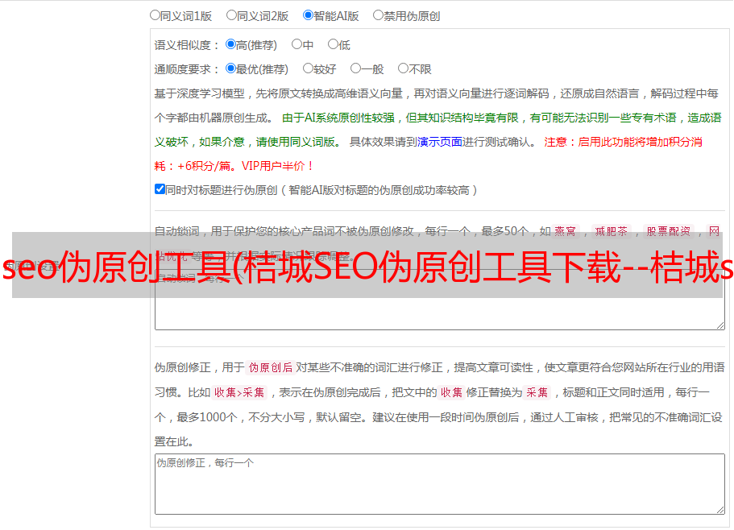This screenshot has width=734, height=530.
Task: Click the 燕窝 example tag
Action: [565, 231]
